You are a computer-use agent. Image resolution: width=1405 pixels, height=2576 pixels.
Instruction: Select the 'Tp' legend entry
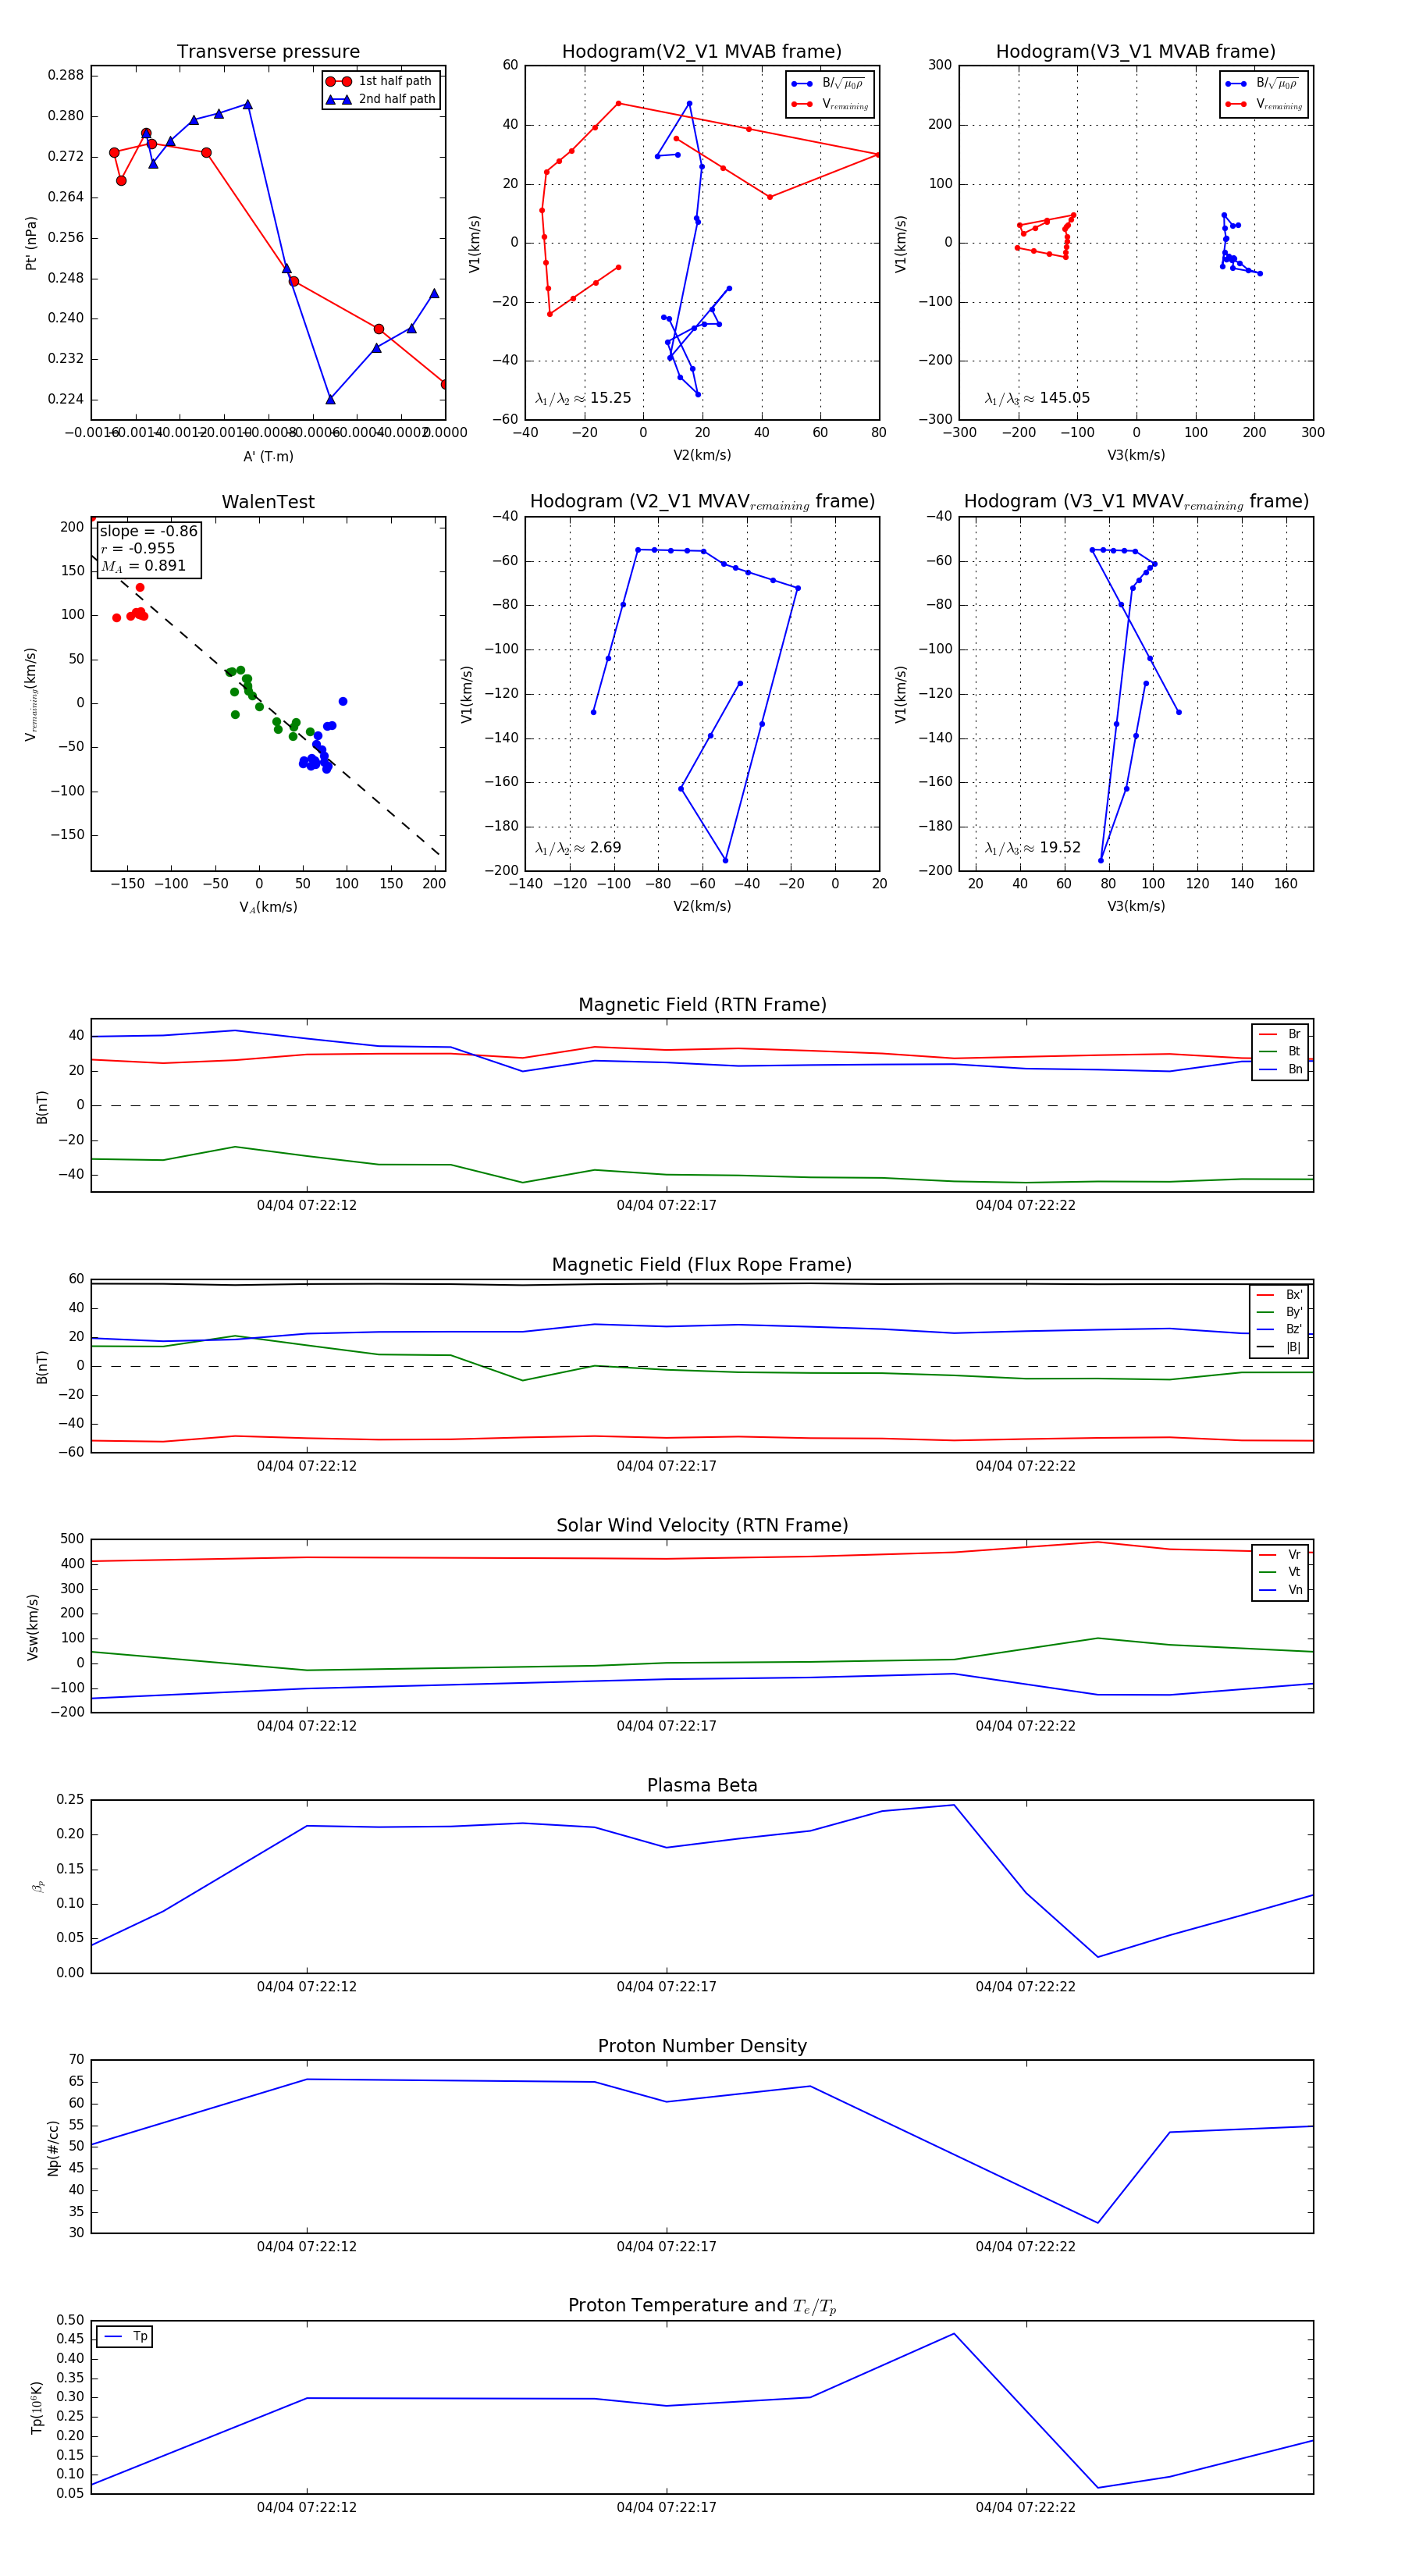pos(125,2336)
